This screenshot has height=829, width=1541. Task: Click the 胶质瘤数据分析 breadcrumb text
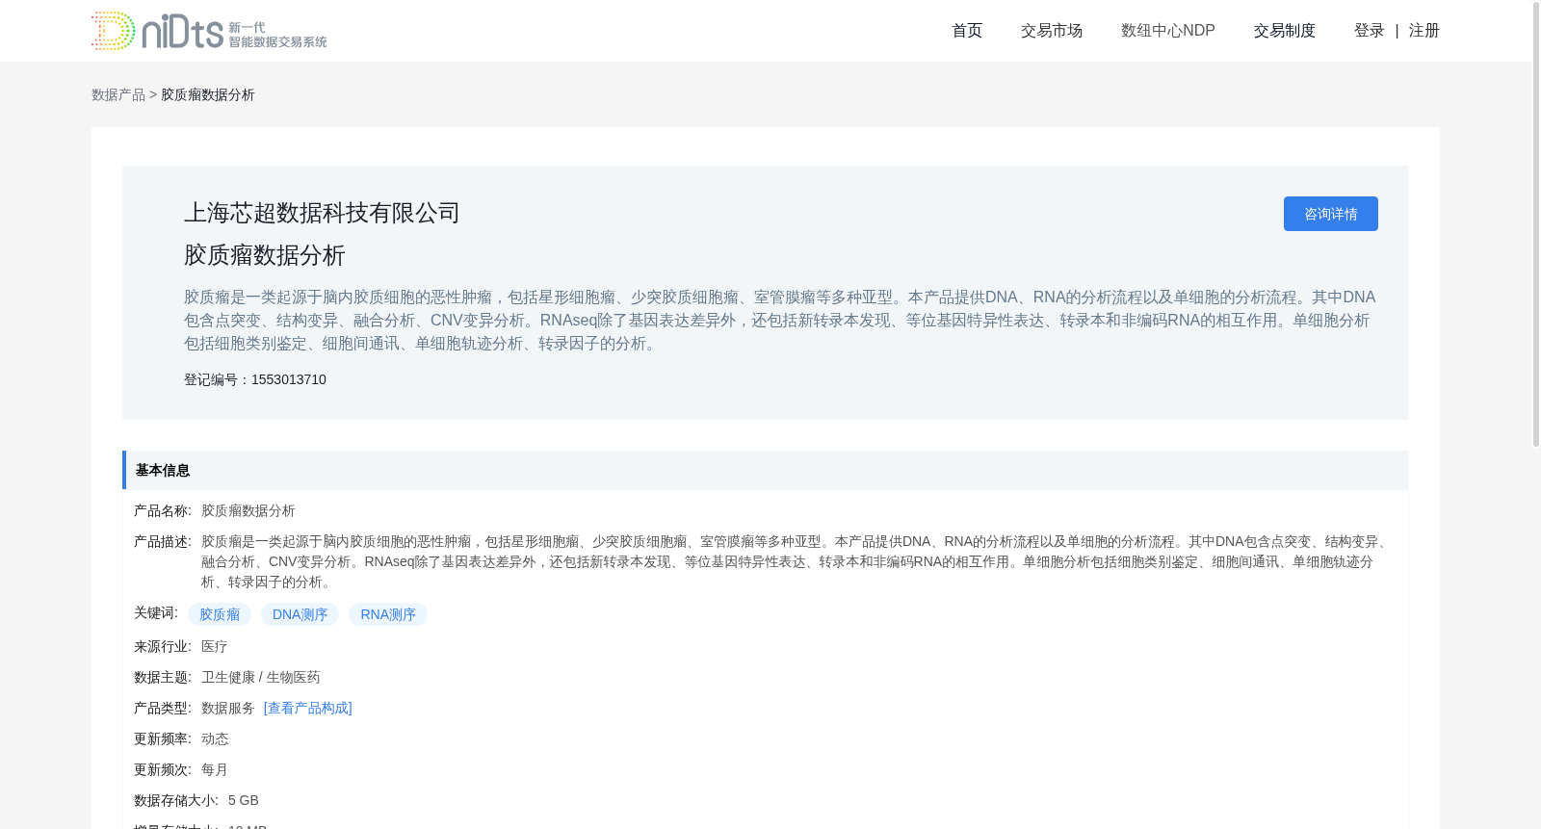coord(208,94)
